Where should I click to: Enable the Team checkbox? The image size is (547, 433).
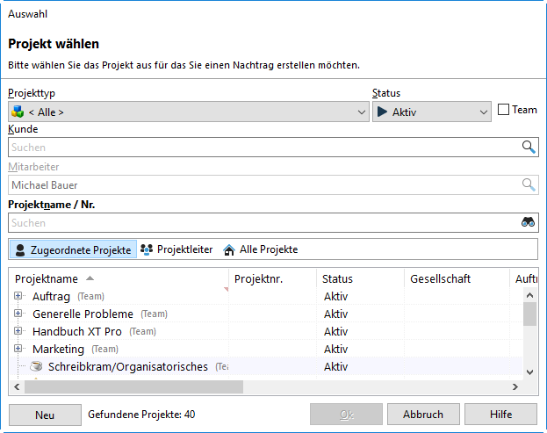pos(503,110)
